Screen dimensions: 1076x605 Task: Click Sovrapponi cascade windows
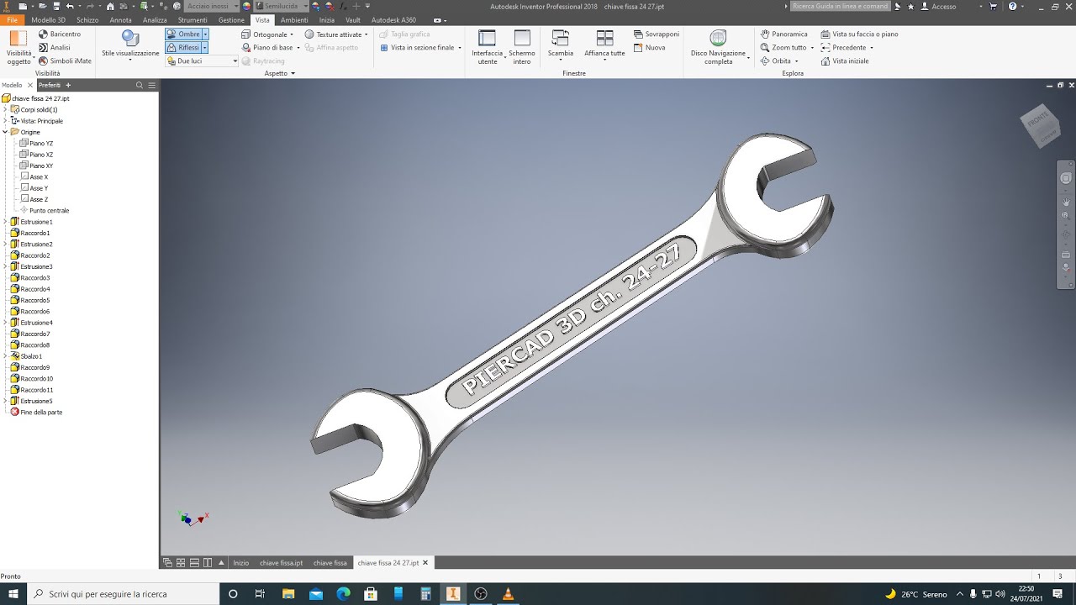pyautogui.click(x=656, y=34)
